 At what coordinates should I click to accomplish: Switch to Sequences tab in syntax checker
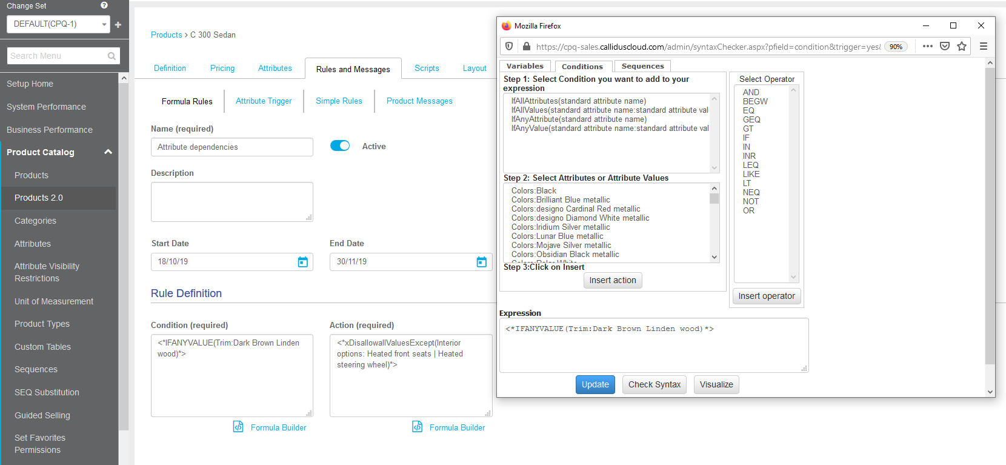[x=642, y=66]
